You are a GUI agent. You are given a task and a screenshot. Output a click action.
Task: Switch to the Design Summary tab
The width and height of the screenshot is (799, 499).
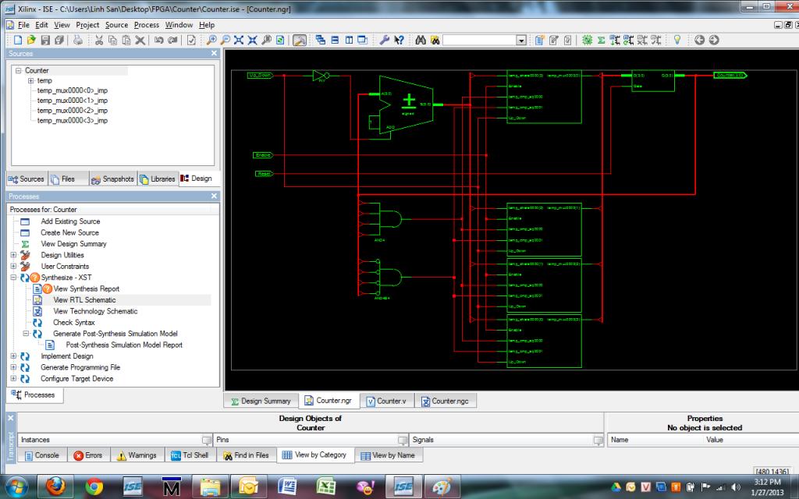click(x=261, y=401)
